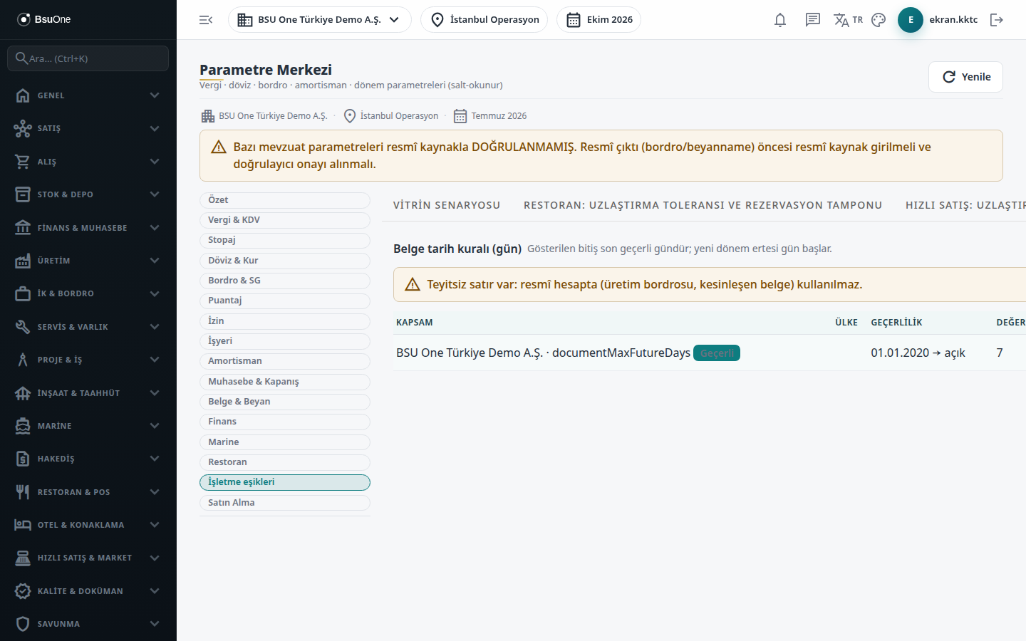
Task: Open user avatar E
Action: 911,20
